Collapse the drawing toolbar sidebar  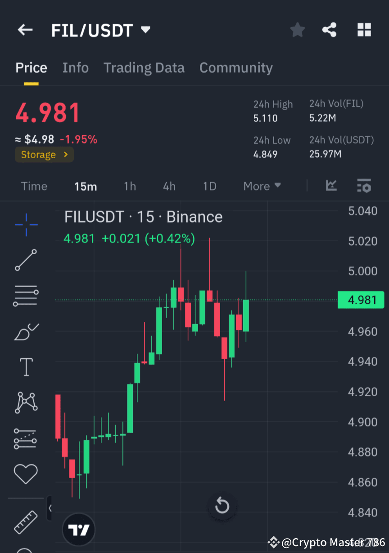50,508
